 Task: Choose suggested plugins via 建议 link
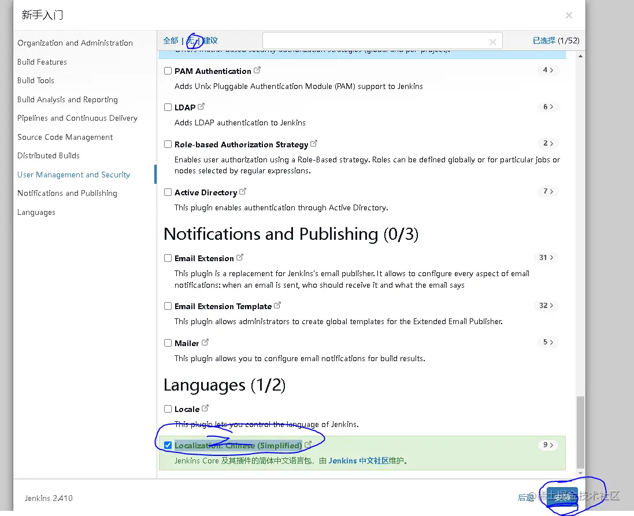tap(210, 40)
